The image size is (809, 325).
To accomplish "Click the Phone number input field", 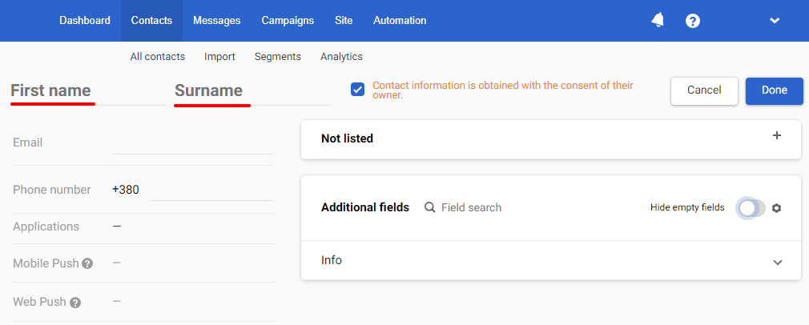I will [x=211, y=191].
